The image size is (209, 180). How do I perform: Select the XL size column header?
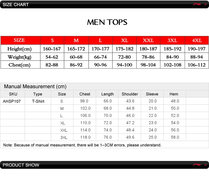125,40
